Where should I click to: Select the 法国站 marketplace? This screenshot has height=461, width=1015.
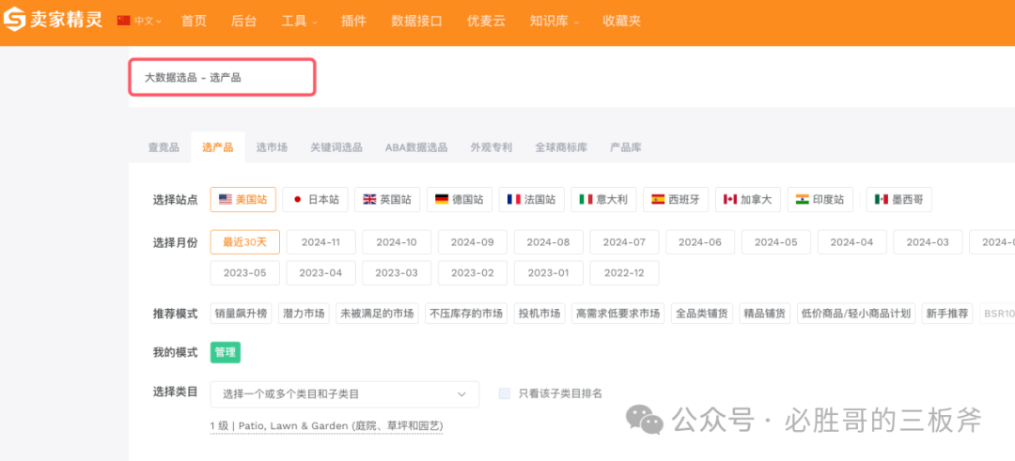[532, 199]
